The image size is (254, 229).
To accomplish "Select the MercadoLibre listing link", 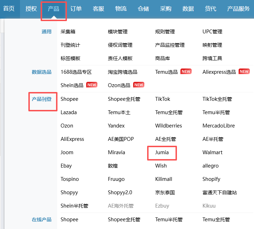I will (x=219, y=126).
